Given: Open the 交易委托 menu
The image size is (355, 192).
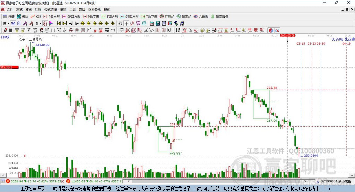Looking at the screenshot, I should (94, 9).
